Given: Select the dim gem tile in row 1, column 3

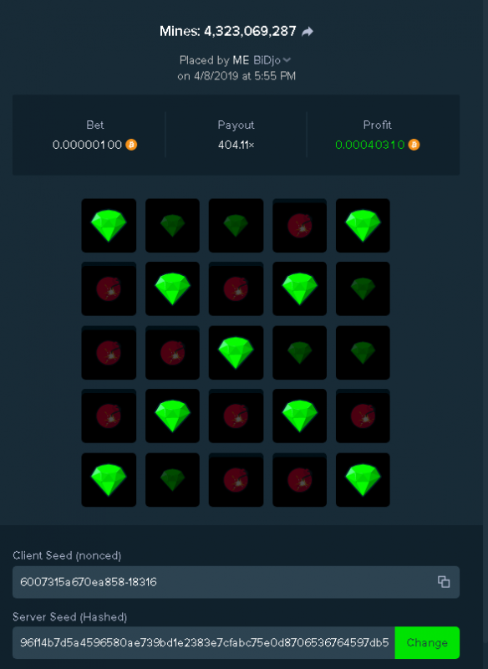Looking at the screenshot, I should (x=236, y=225).
